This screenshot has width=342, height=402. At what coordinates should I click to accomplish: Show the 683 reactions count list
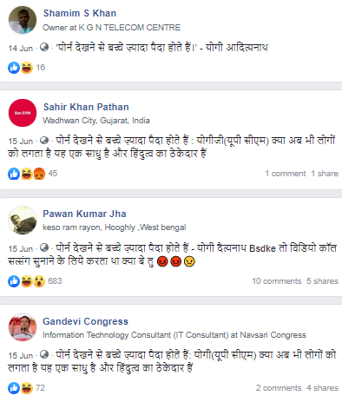pyautogui.click(x=55, y=281)
